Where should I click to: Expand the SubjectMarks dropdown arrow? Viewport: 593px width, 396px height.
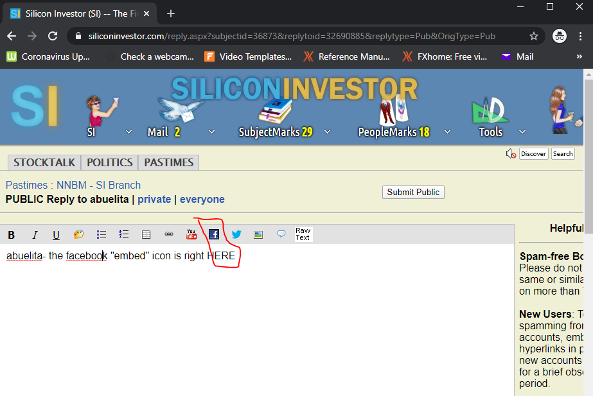coord(328,132)
